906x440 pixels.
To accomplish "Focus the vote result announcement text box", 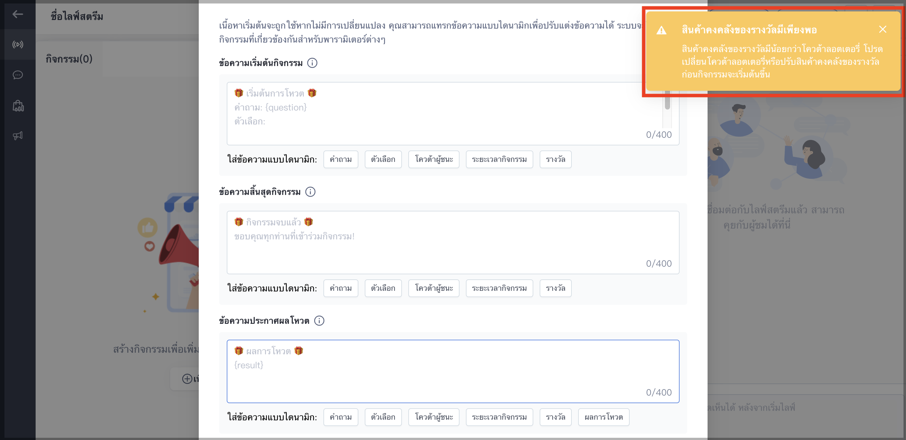I will click(453, 371).
